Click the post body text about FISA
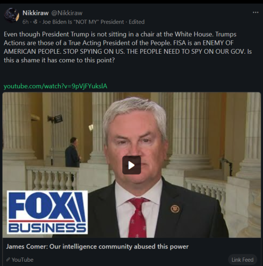Viewport: 263px width, 266px height. click(128, 47)
